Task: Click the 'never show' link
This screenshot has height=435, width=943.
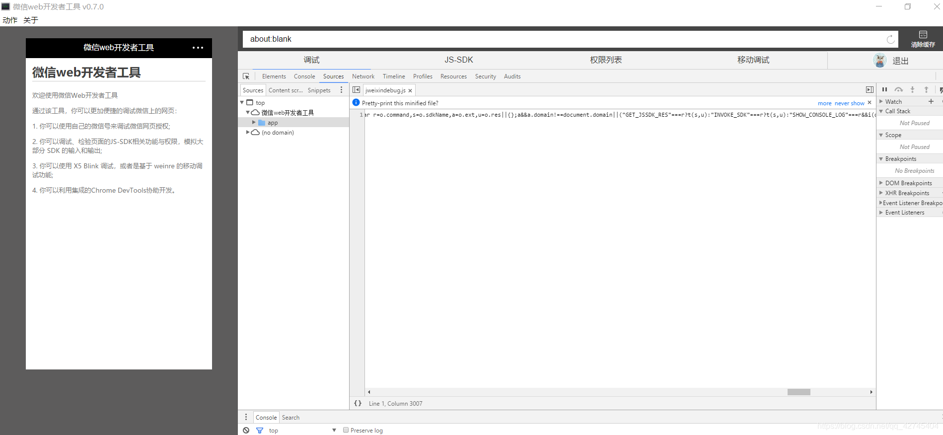Action: point(850,103)
